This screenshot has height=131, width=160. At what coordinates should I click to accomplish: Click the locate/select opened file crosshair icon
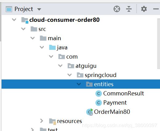coord(117,9)
